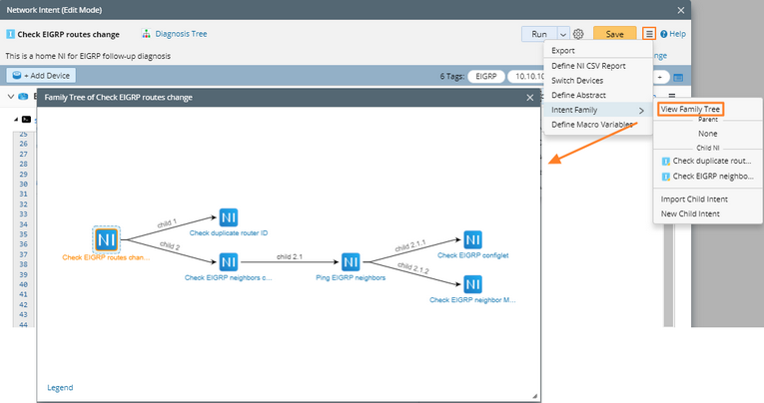
Task: Click the add tag plus pill
Action: pos(659,78)
